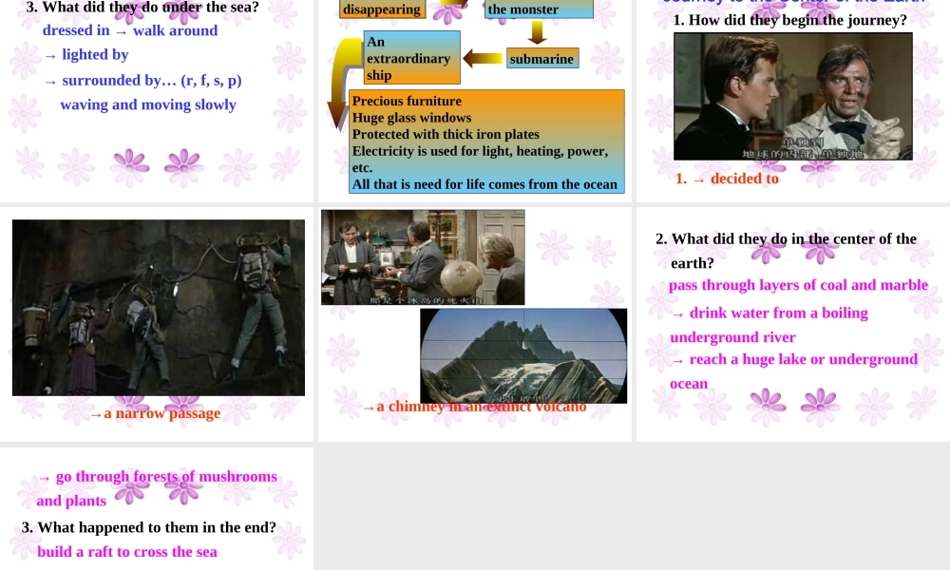
Task: Select the red '1. → decided to' text
Action: click(x=727, y=179)
